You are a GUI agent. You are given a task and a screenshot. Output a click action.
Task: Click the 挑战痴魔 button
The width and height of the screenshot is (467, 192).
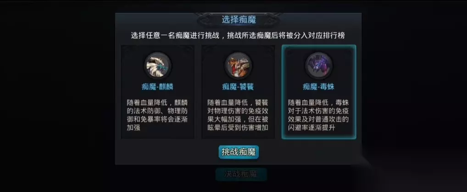click(239, 152)
